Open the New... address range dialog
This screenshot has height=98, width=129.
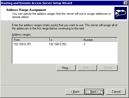tap(66, 68)
